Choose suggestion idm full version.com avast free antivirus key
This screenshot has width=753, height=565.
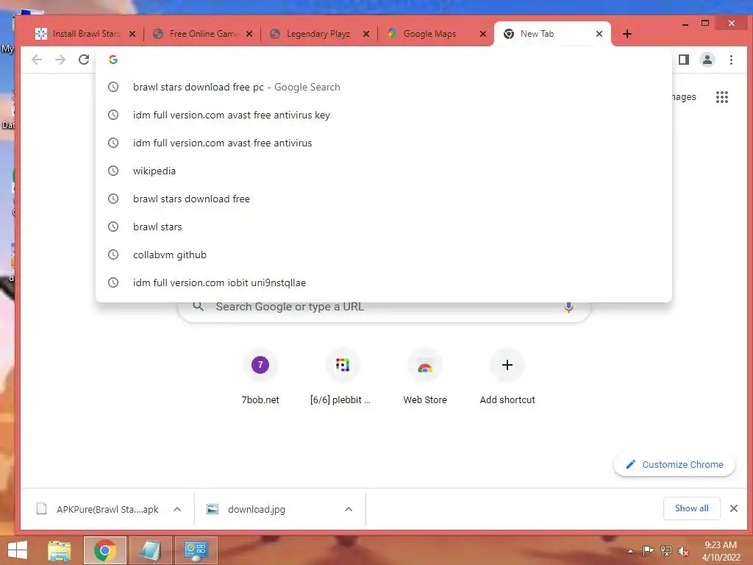tap(384, 115)
